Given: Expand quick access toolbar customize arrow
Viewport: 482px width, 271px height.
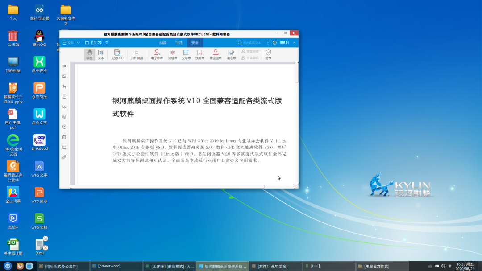Looking at the screenshot, I should pos(107,43).
